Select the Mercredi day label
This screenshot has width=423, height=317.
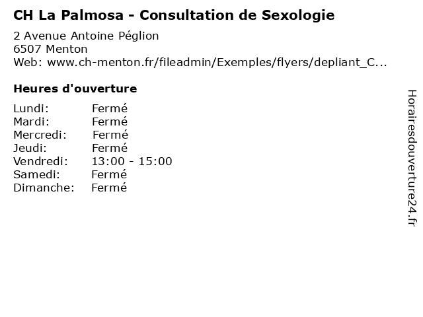point(40,135)
